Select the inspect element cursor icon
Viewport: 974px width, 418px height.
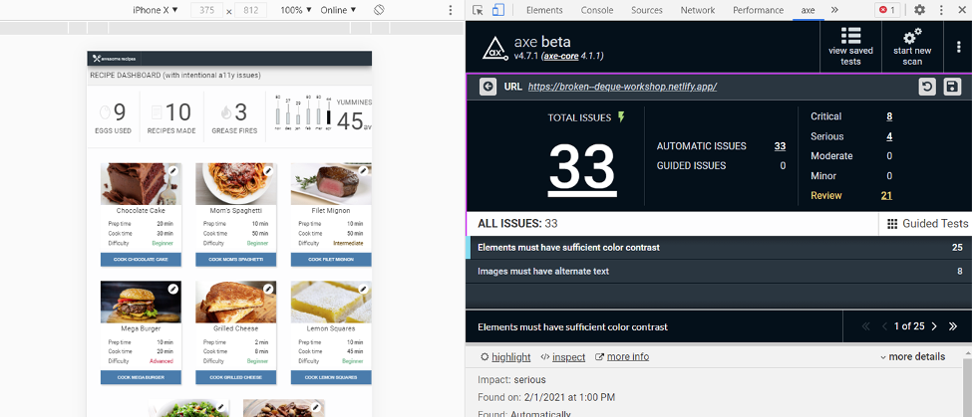click(x=478, y=10)
